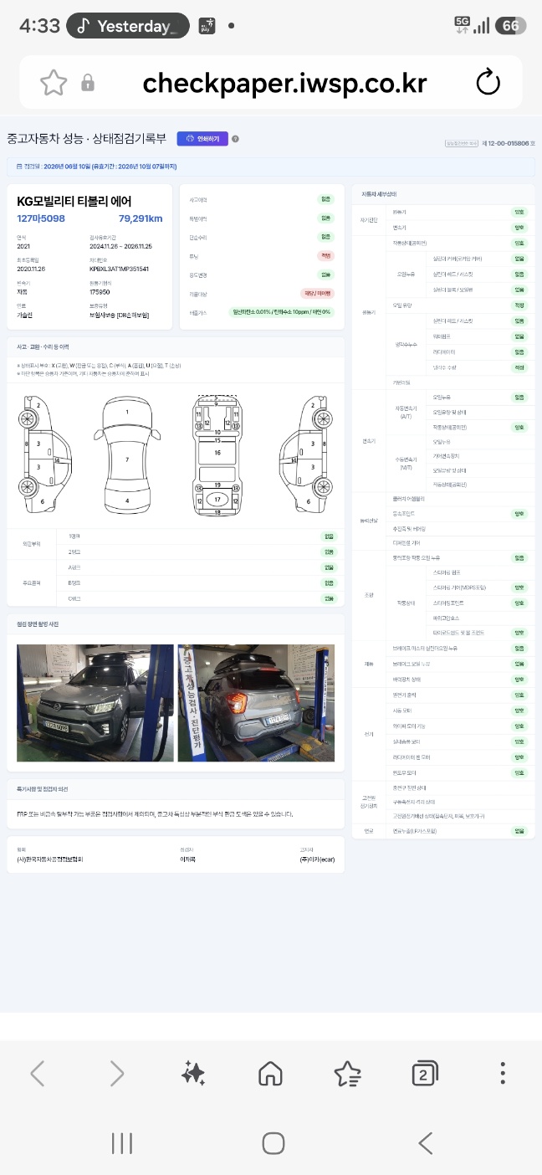
Task: Go to the browser home page icon
Action: tap(270, 1073)
